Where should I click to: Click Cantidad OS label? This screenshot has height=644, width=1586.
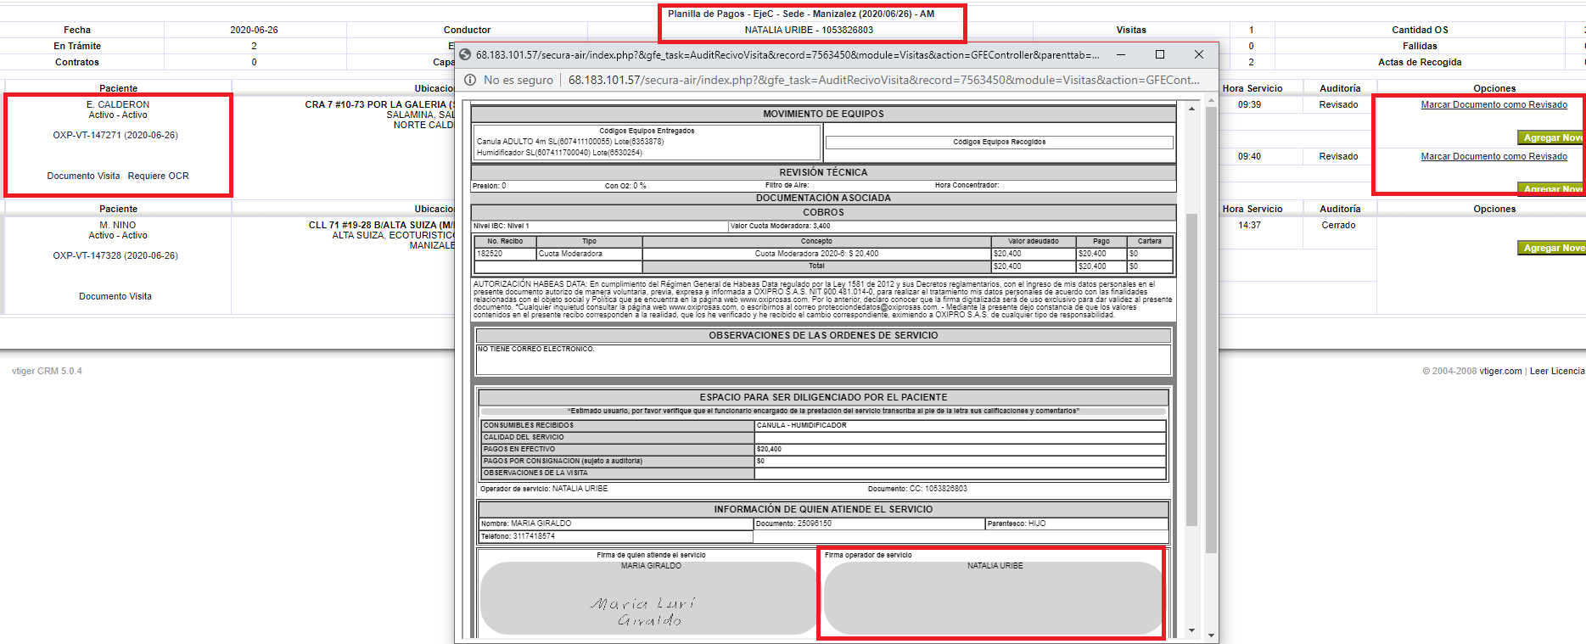1419,30
